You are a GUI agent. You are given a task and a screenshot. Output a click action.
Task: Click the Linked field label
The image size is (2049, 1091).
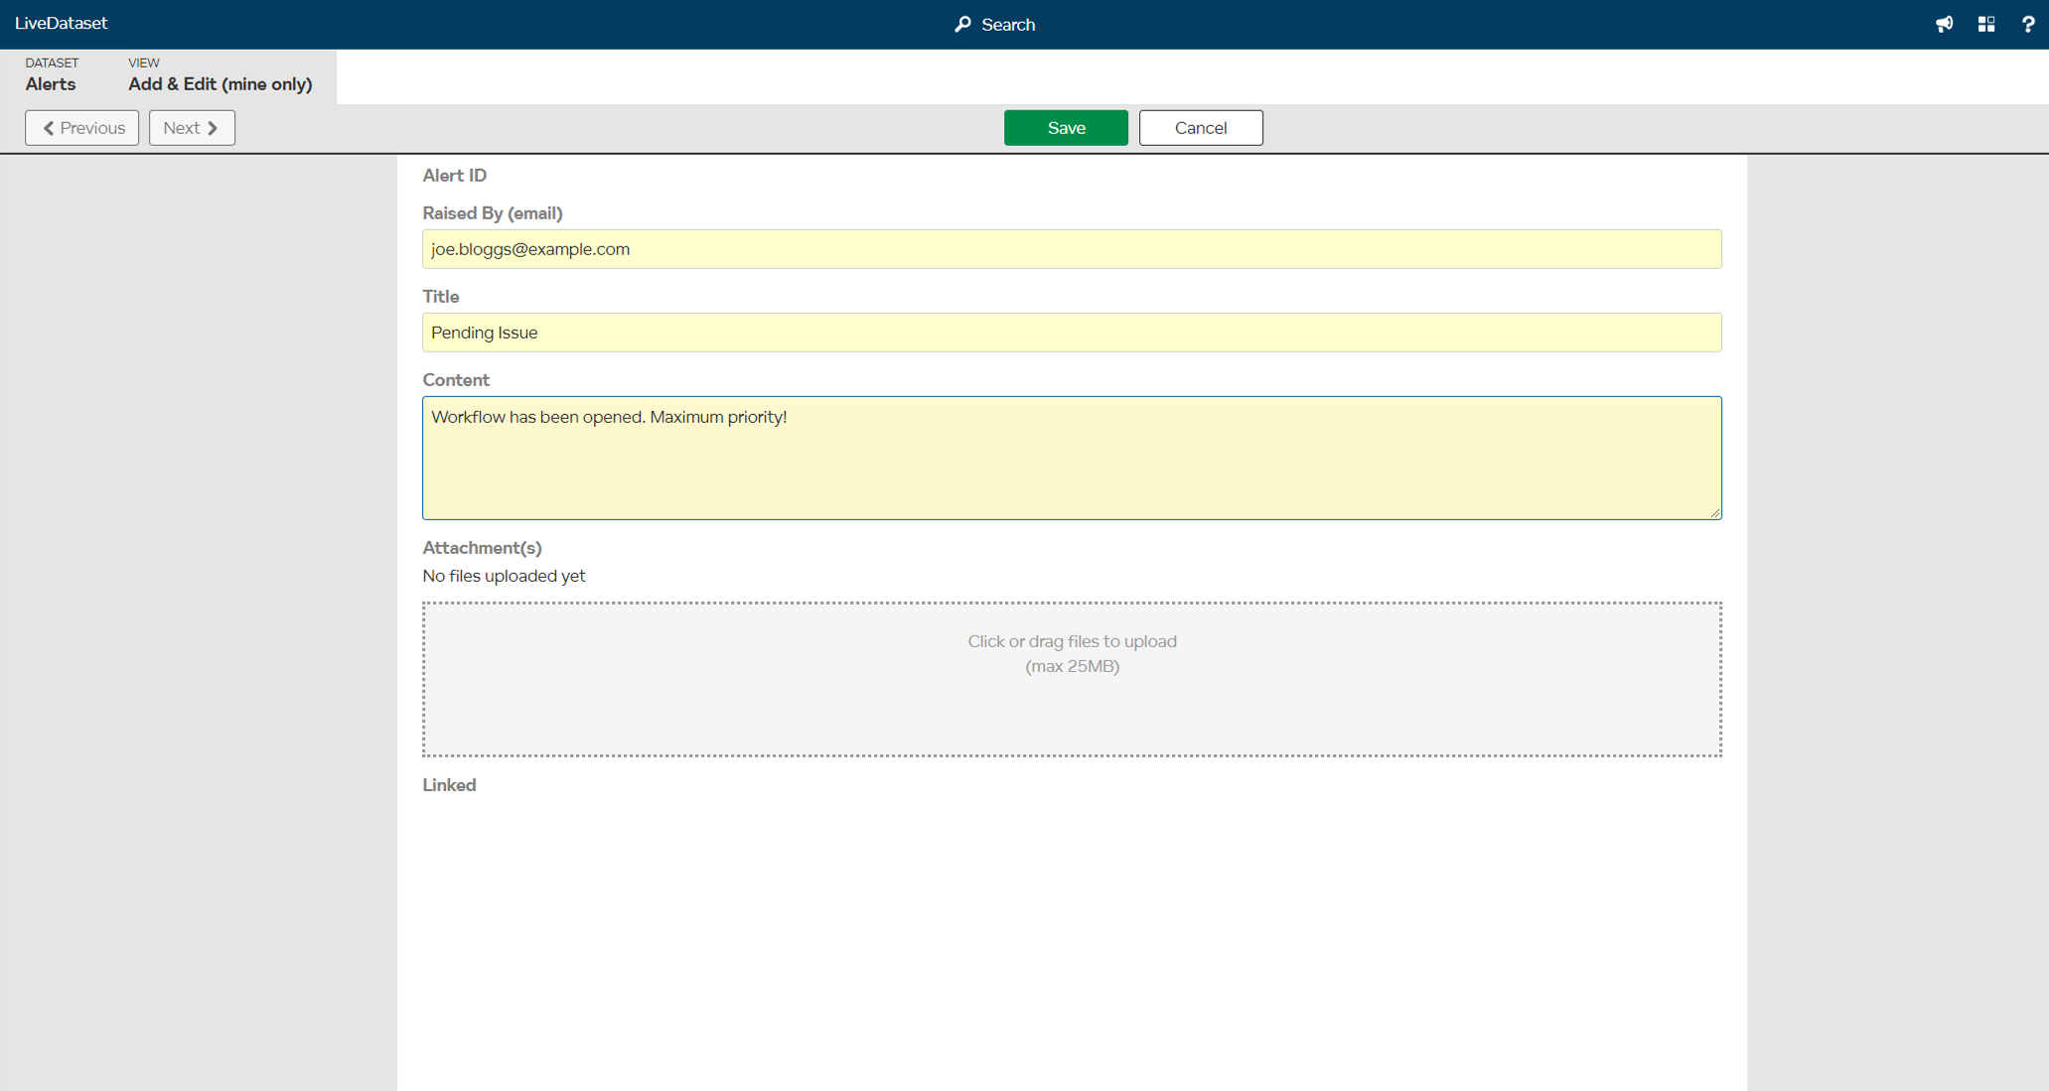click(449, 785)
